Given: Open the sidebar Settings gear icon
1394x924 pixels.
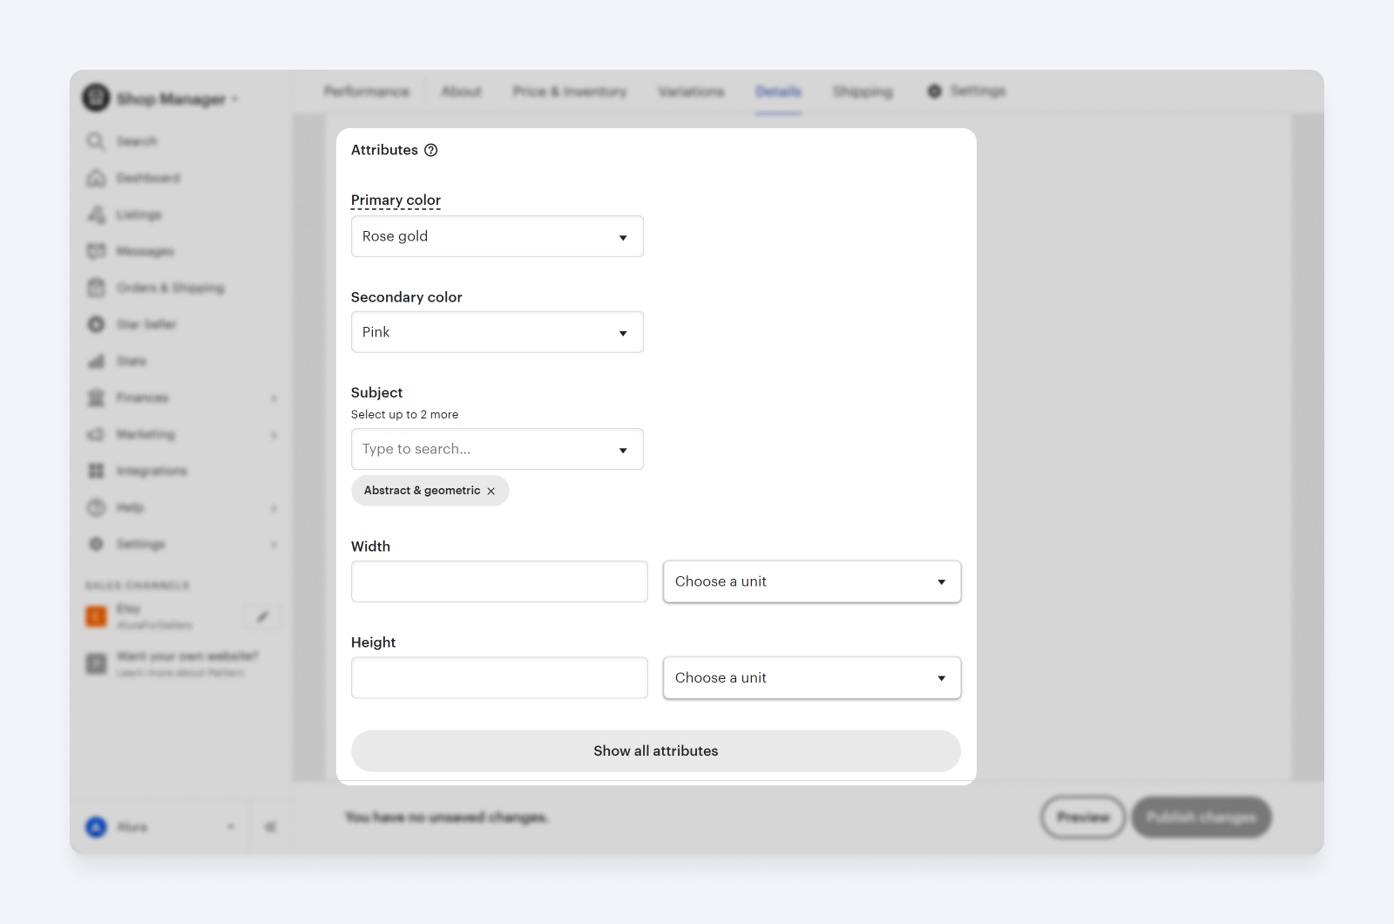Looking at the screenshot, I should point(96,544).
